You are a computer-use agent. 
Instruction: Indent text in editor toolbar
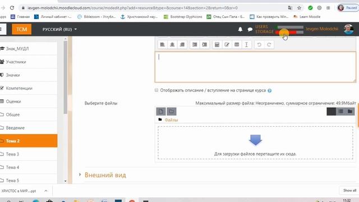(x=204, y=45)
